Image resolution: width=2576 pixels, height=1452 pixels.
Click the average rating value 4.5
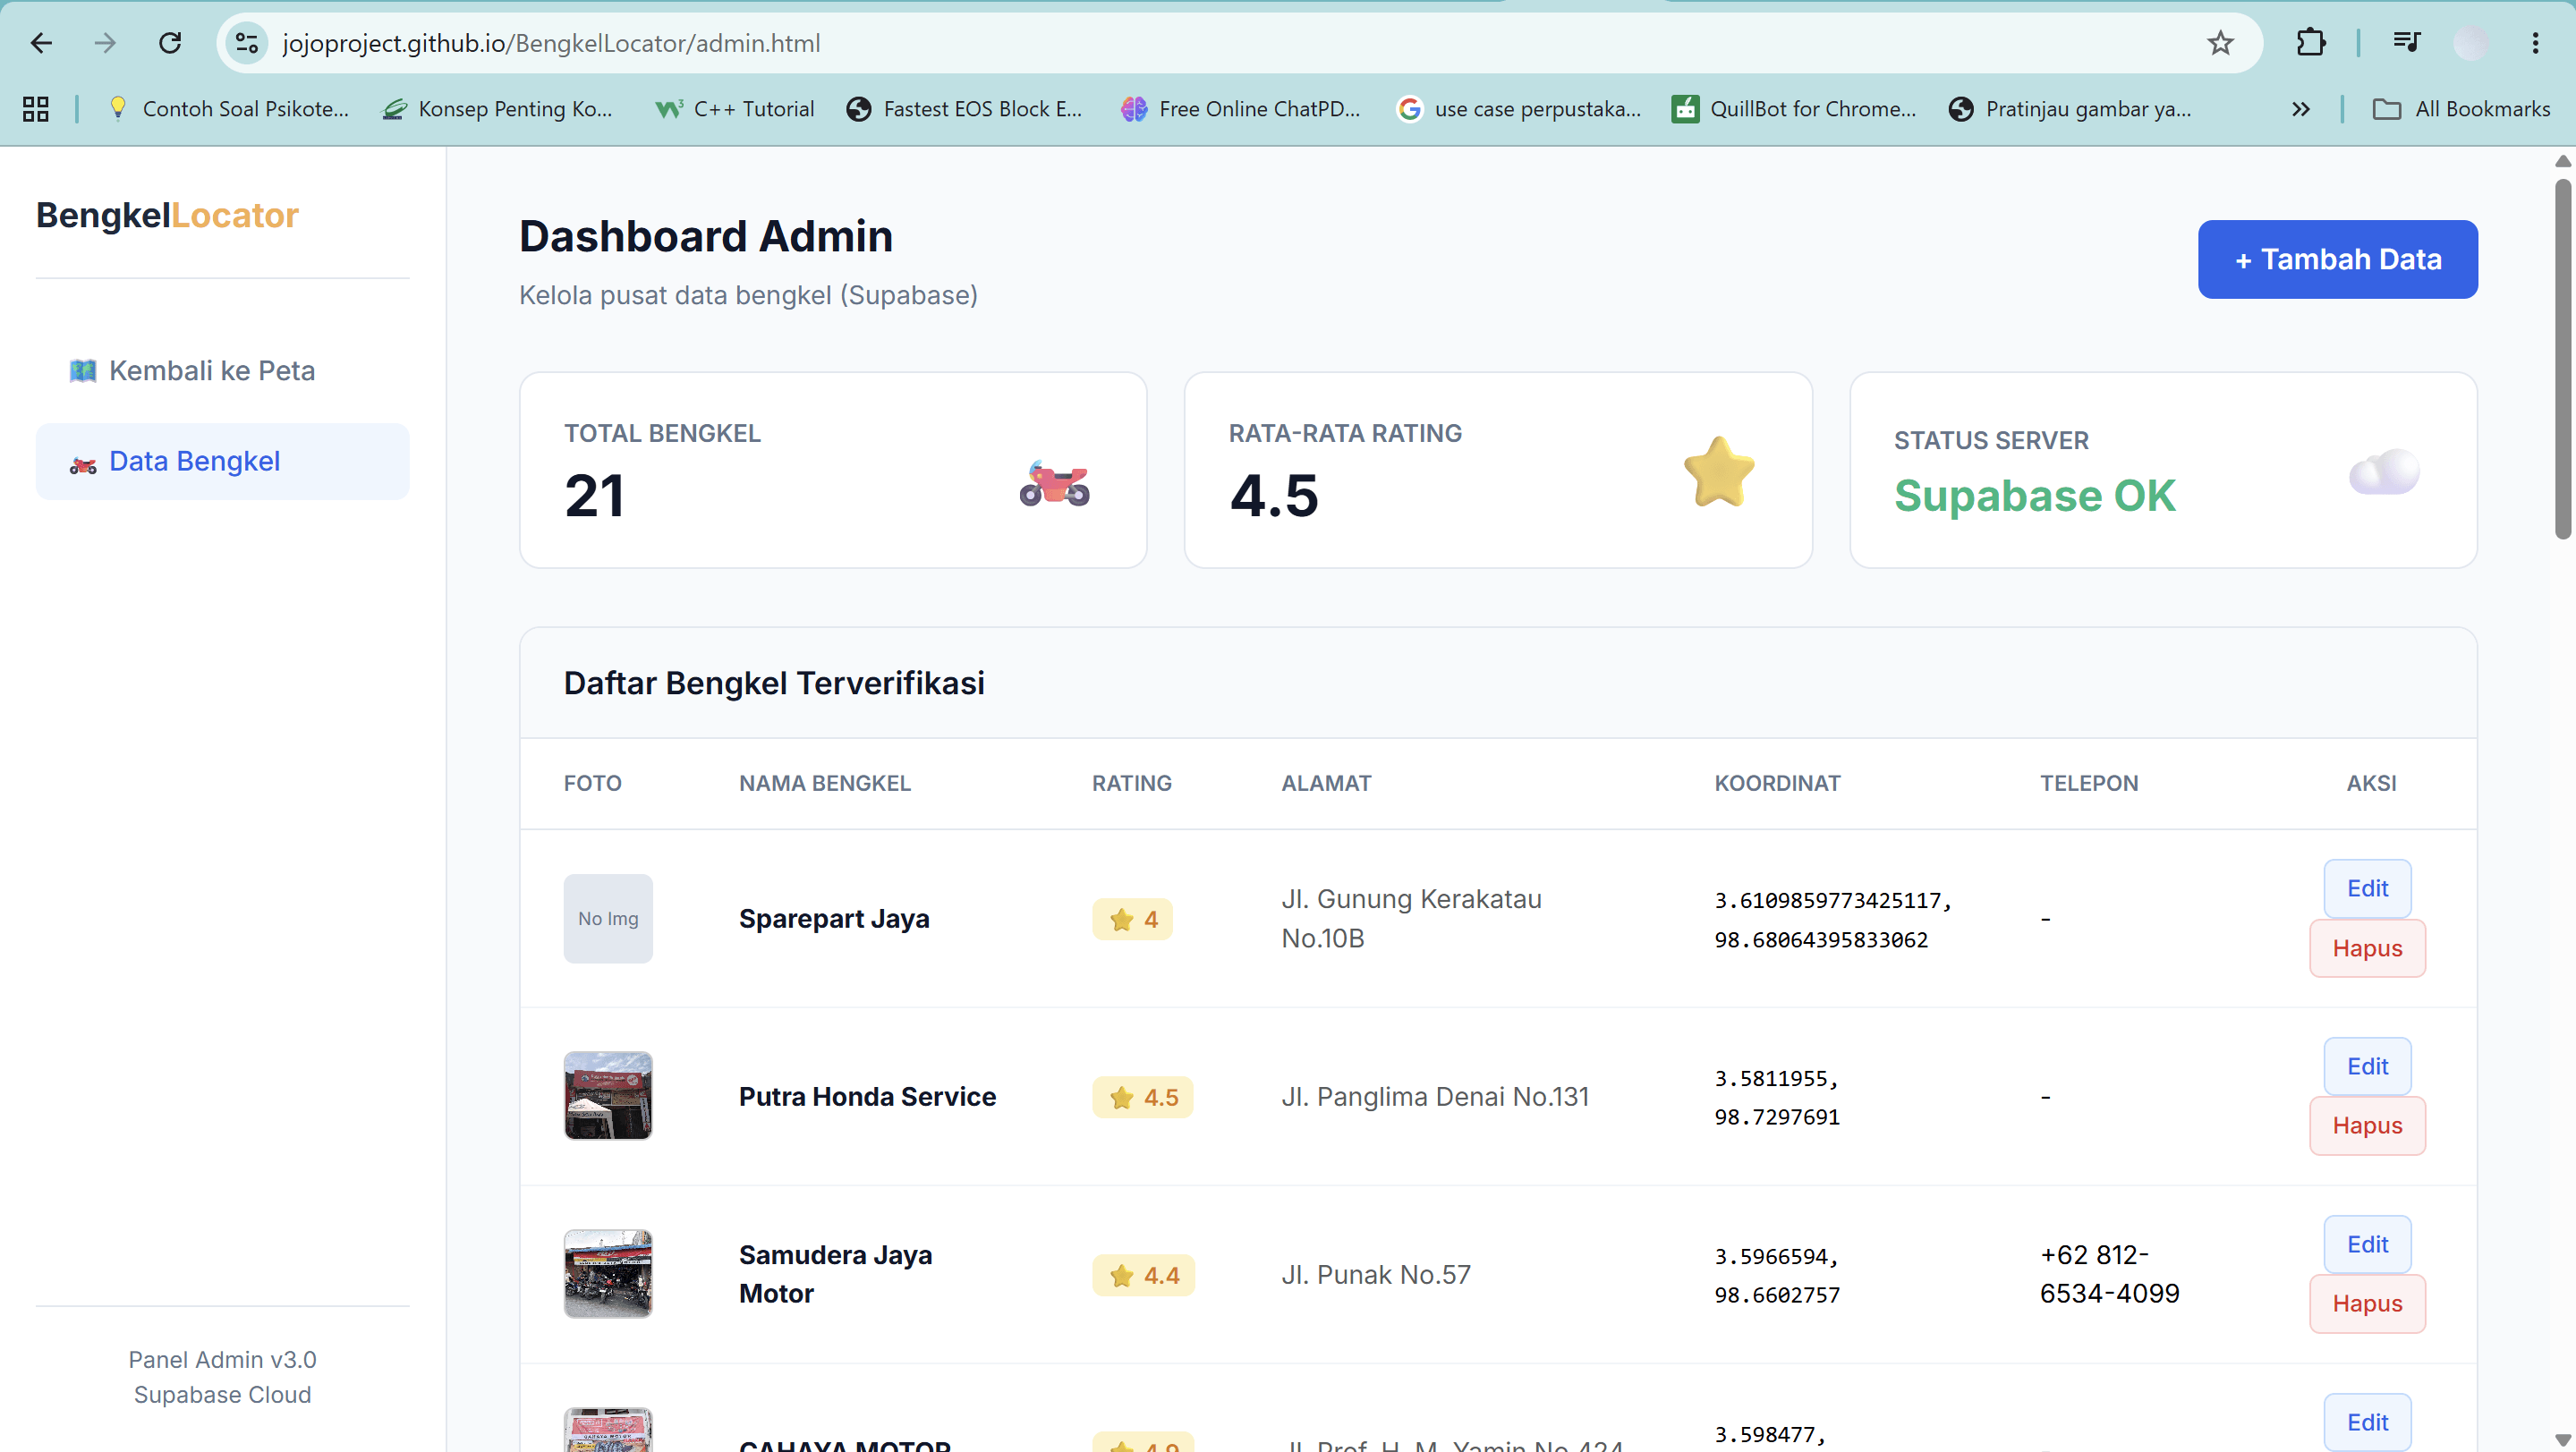coord(1274,495)
